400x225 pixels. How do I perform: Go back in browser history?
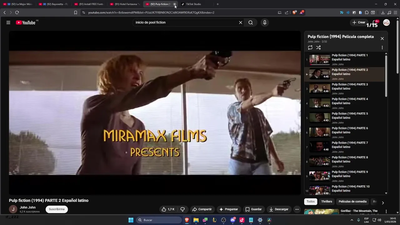(x=4, y=12)
